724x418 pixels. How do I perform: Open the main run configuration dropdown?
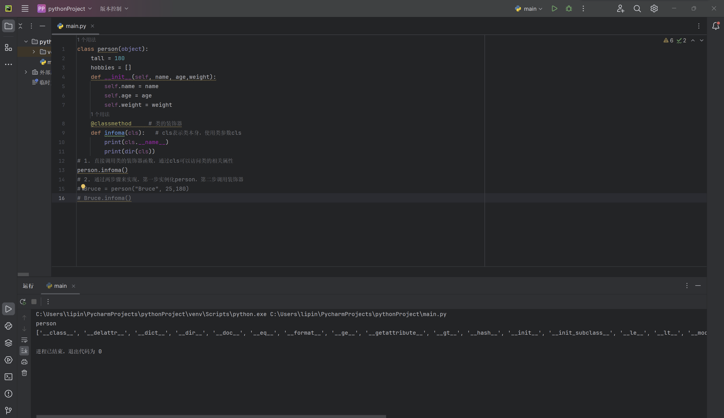tap(529, 8)
